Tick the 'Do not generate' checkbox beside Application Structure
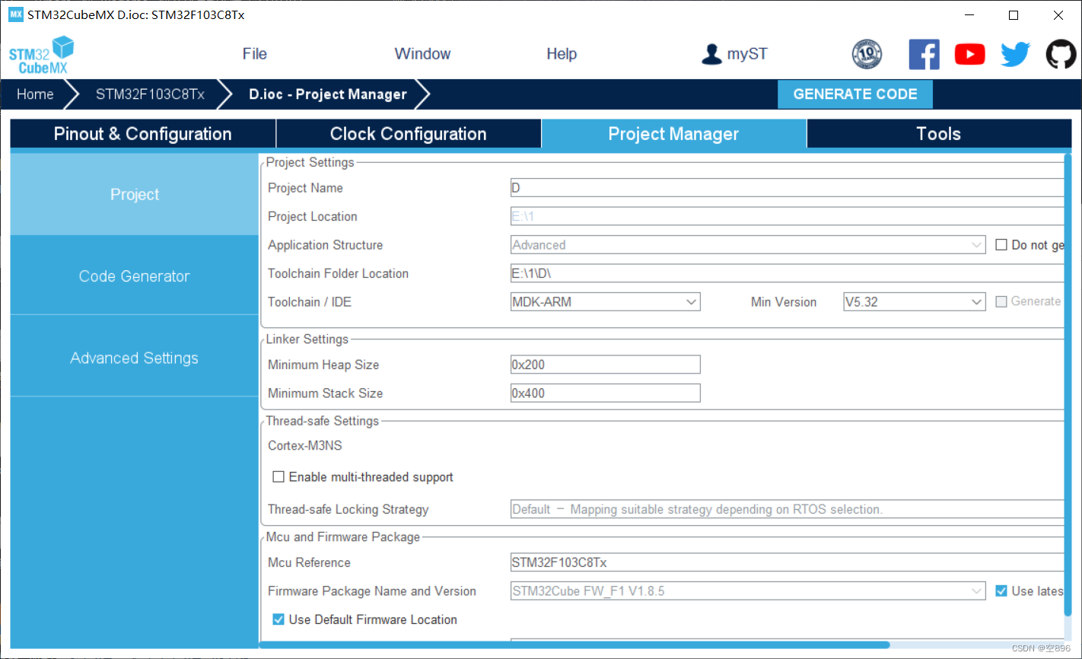This screenshot has width=1082, height=659. click(1001, 245)
